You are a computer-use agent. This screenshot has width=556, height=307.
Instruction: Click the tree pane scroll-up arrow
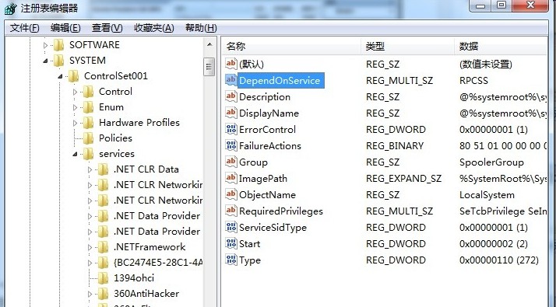click(209, 44)
